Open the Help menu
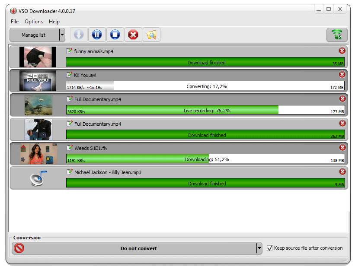This screenshot has width=355, height=270. click(x=54, y=22)
